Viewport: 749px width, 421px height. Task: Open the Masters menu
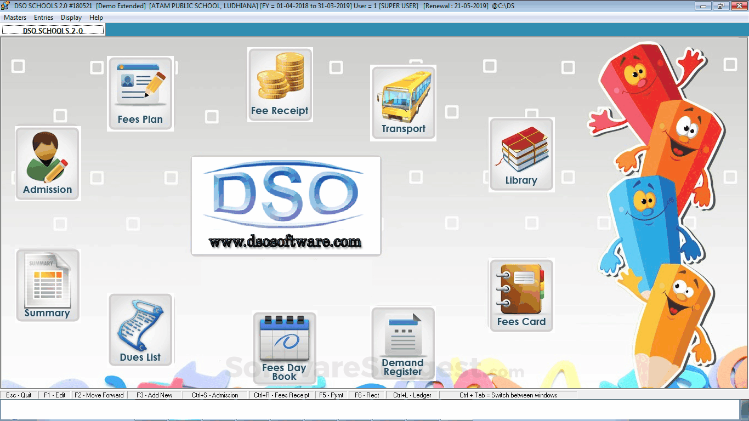click(15, 17)
